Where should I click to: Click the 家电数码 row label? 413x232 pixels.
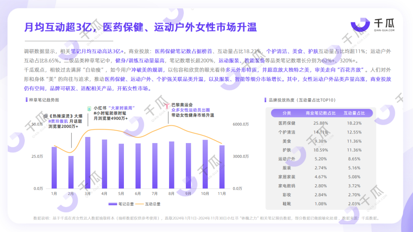[x=287, y=186]
